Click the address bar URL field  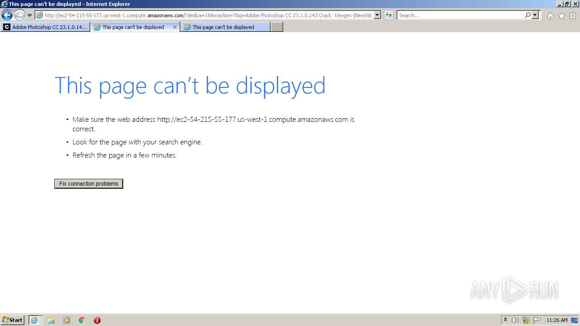point(204,15)
